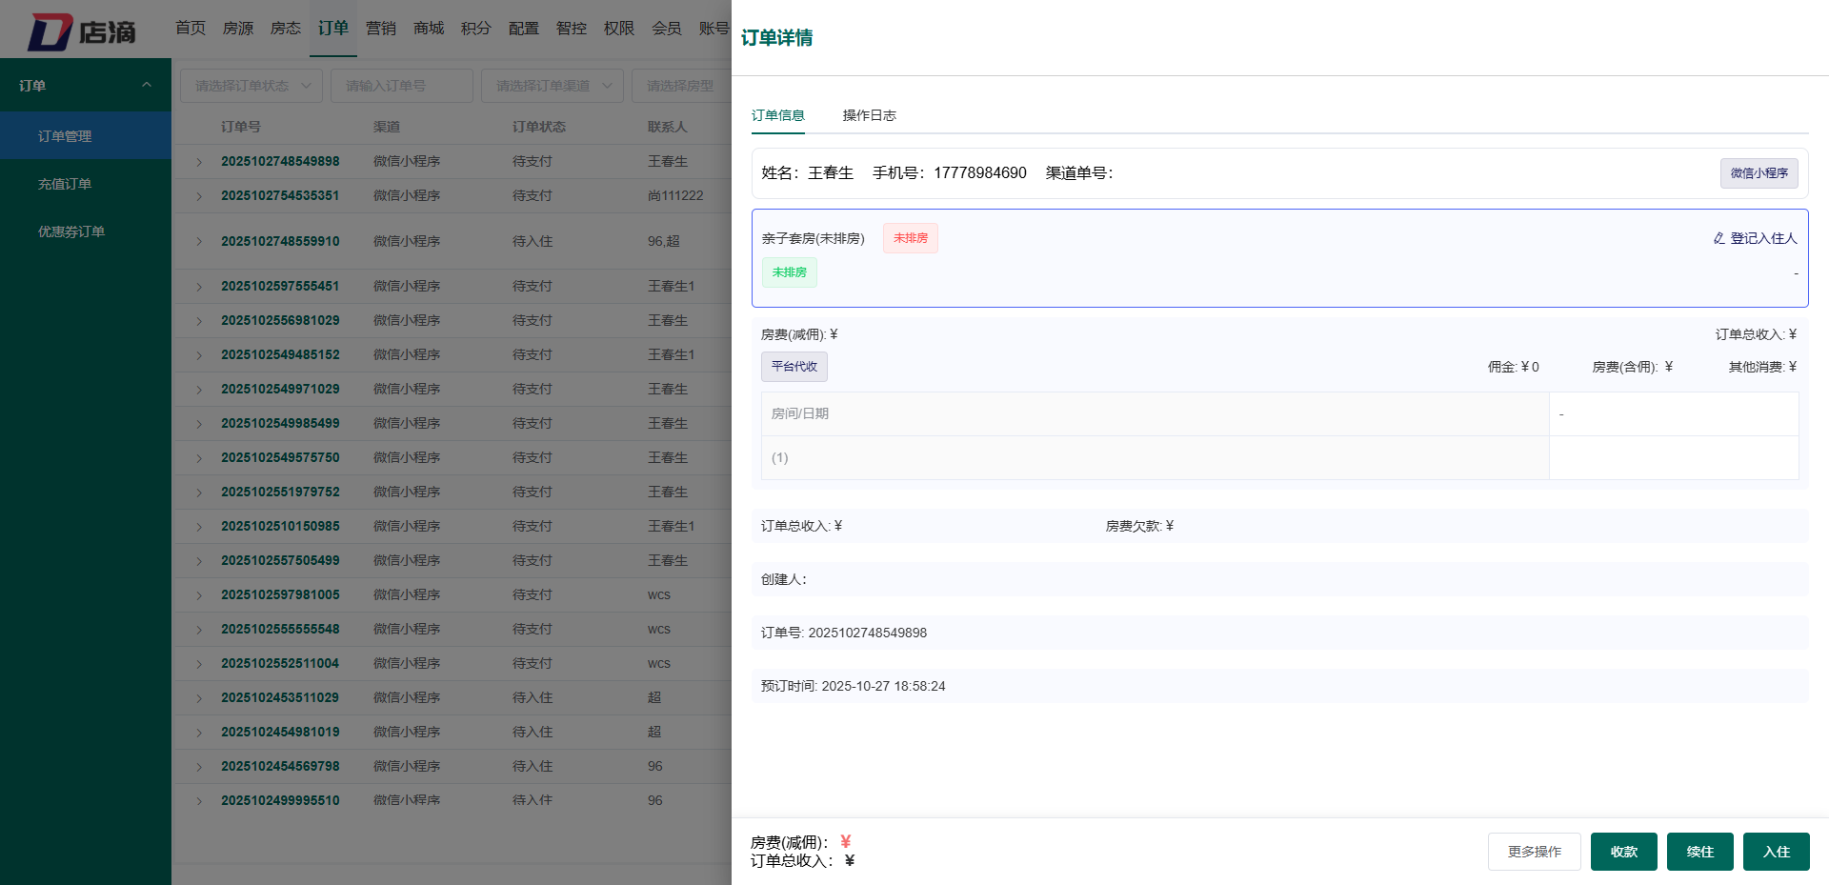
Task: Open the 智控 menu in the top bar
Action: pos(572,28)
